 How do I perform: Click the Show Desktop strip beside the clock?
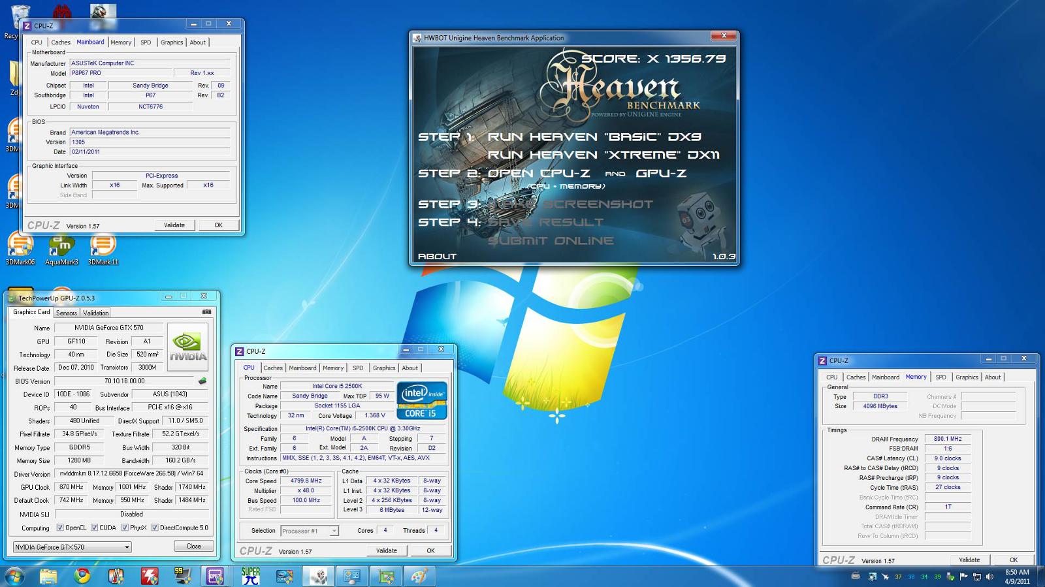pyautogui.click(x=1040, y=577)
